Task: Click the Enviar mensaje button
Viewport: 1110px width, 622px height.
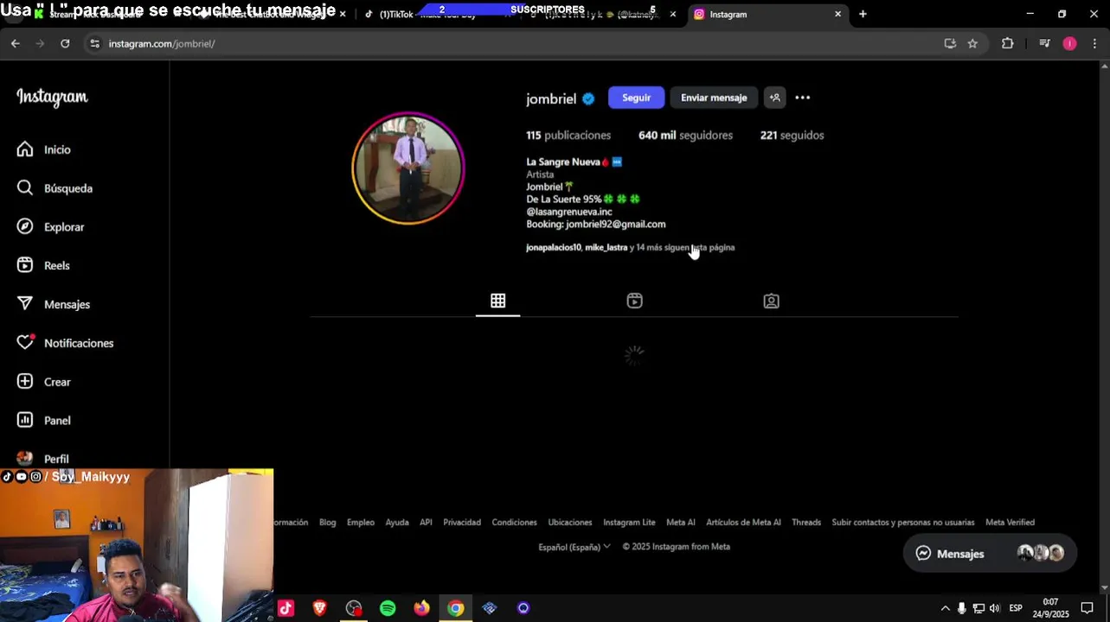Action: pos(714,98)
